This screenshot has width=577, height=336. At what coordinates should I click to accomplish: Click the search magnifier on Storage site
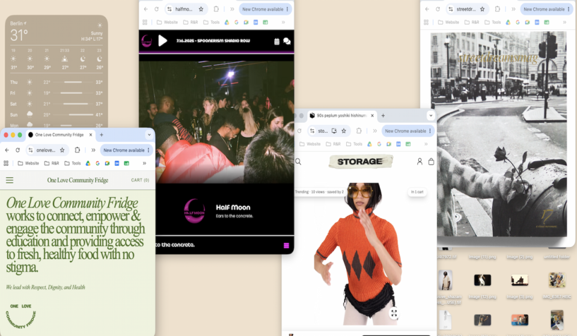click(299, 162)
